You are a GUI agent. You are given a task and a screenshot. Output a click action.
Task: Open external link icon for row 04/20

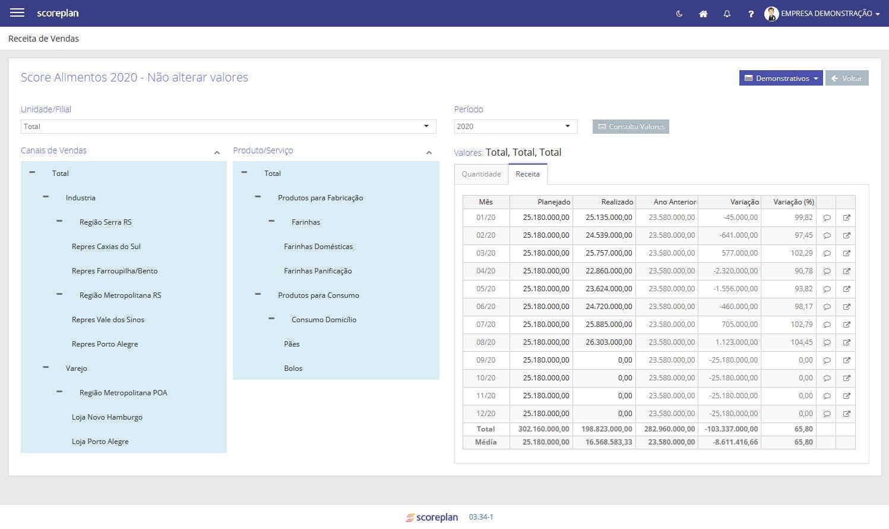click(846, 272)
